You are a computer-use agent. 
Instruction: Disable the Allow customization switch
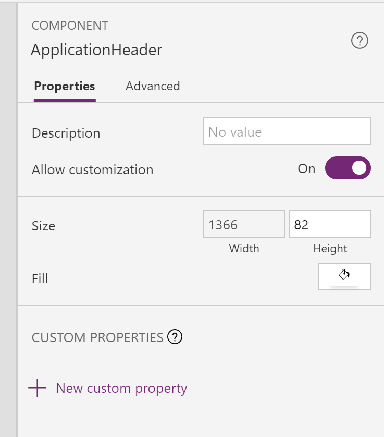[x=348, y=168]
